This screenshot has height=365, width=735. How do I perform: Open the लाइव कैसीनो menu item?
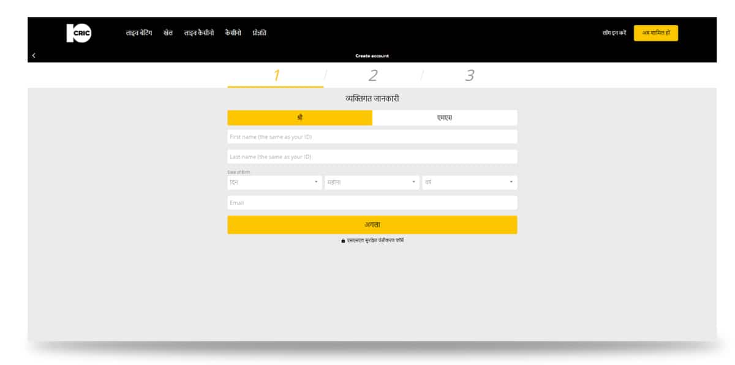click(199, 33)
